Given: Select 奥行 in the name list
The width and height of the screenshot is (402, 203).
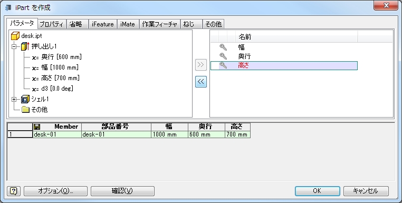Looking at the screenshot, I should (244, 56).
